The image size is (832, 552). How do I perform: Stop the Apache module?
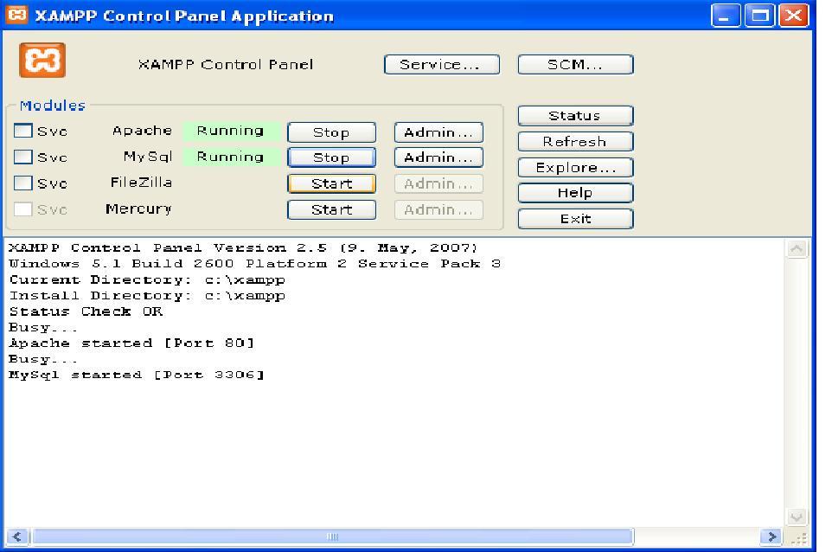[331, 132]
